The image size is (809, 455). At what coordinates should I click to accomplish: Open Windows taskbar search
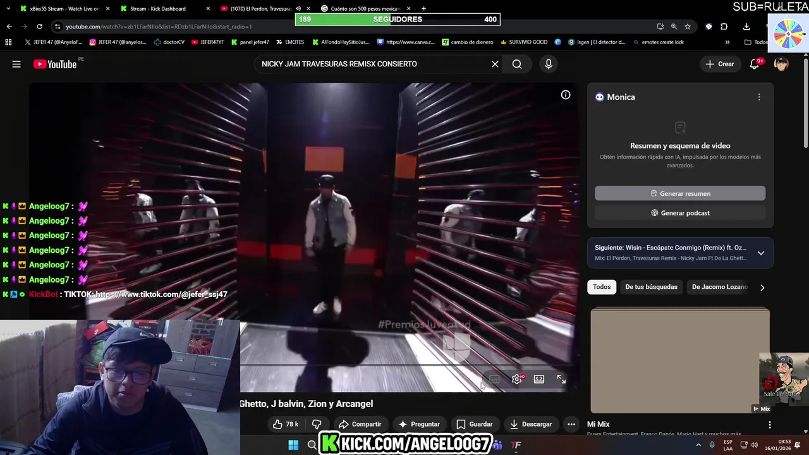click(x=312, y=445)
